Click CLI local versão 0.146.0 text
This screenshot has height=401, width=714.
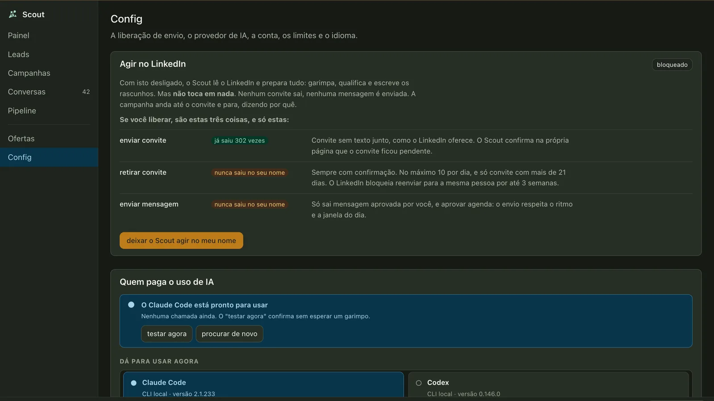click(464, 394)
